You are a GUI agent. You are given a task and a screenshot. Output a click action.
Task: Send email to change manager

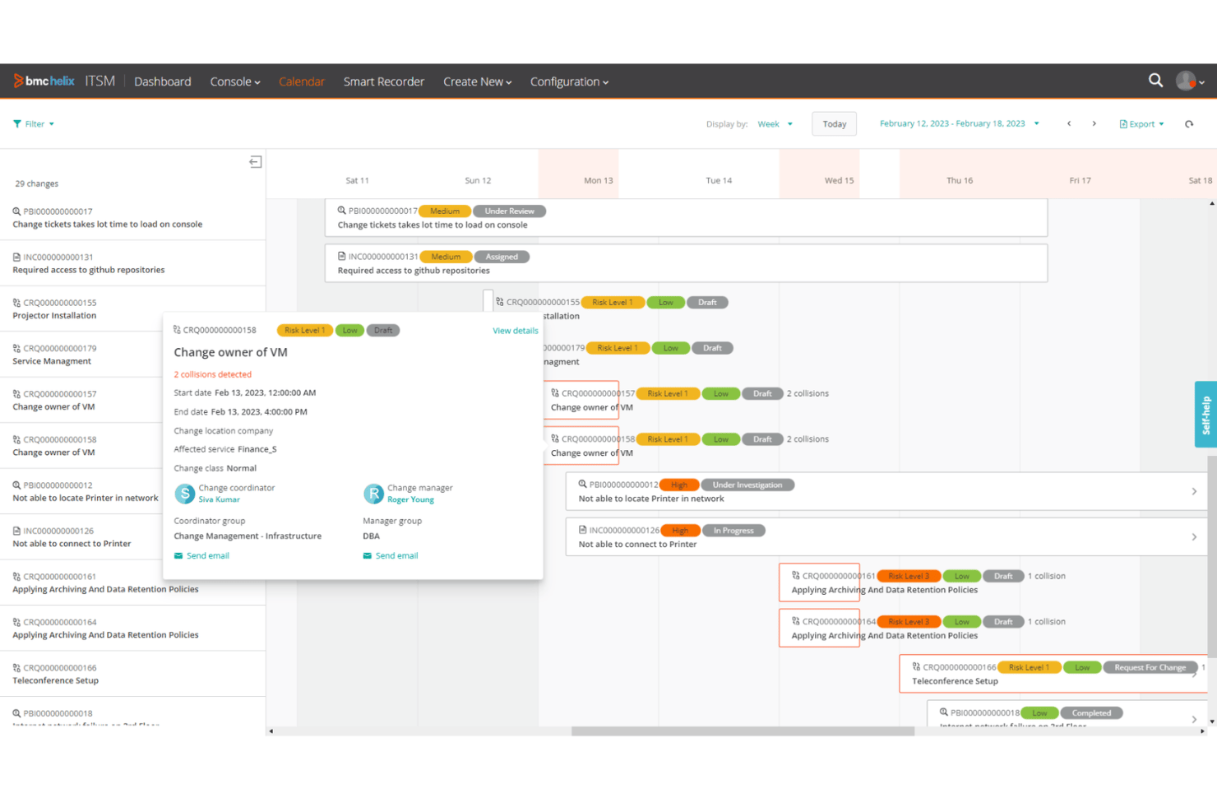(391, 556)
